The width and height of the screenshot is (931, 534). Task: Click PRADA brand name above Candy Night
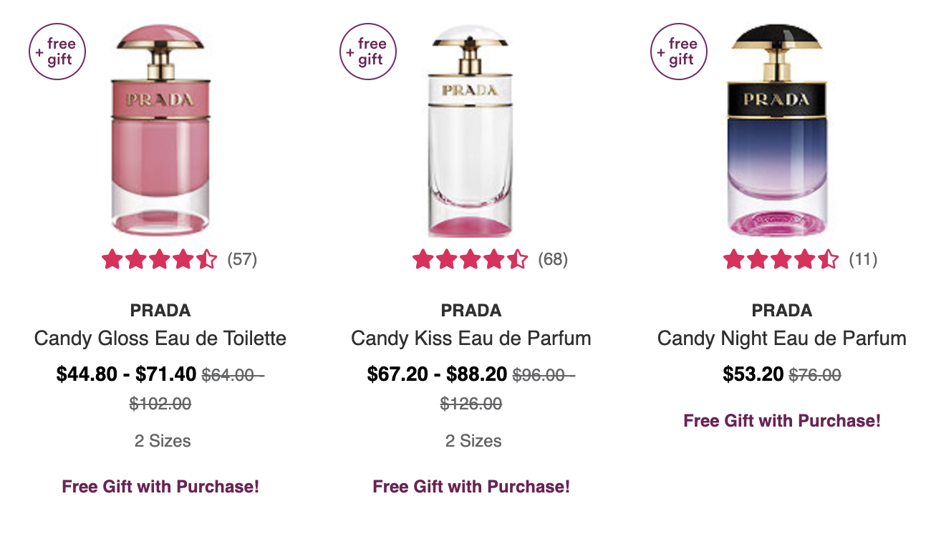tap(782, 311)
